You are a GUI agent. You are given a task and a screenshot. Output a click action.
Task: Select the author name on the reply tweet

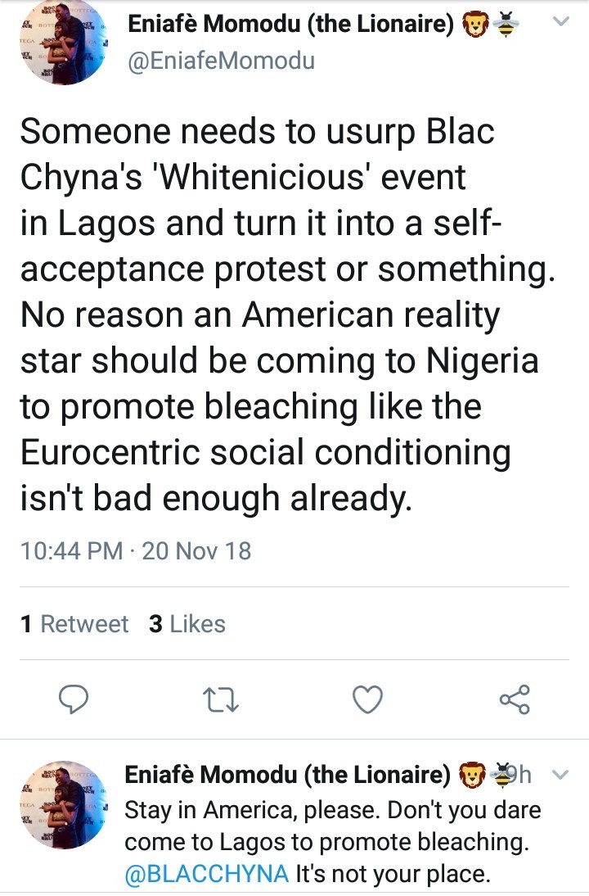coord(286,774)
